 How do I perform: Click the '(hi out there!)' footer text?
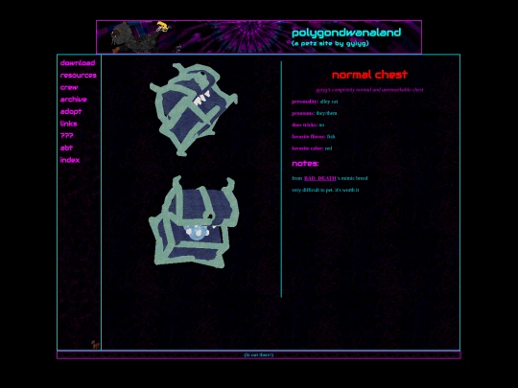[259, 355]
